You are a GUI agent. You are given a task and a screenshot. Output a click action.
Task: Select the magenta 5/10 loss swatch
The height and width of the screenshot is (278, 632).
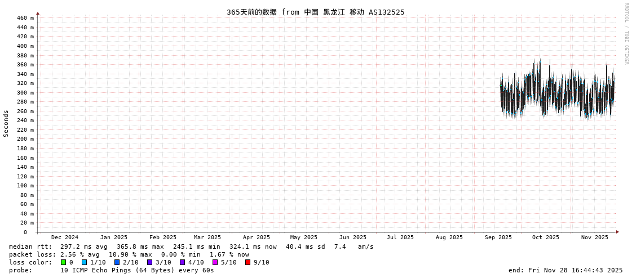[215, 262]
